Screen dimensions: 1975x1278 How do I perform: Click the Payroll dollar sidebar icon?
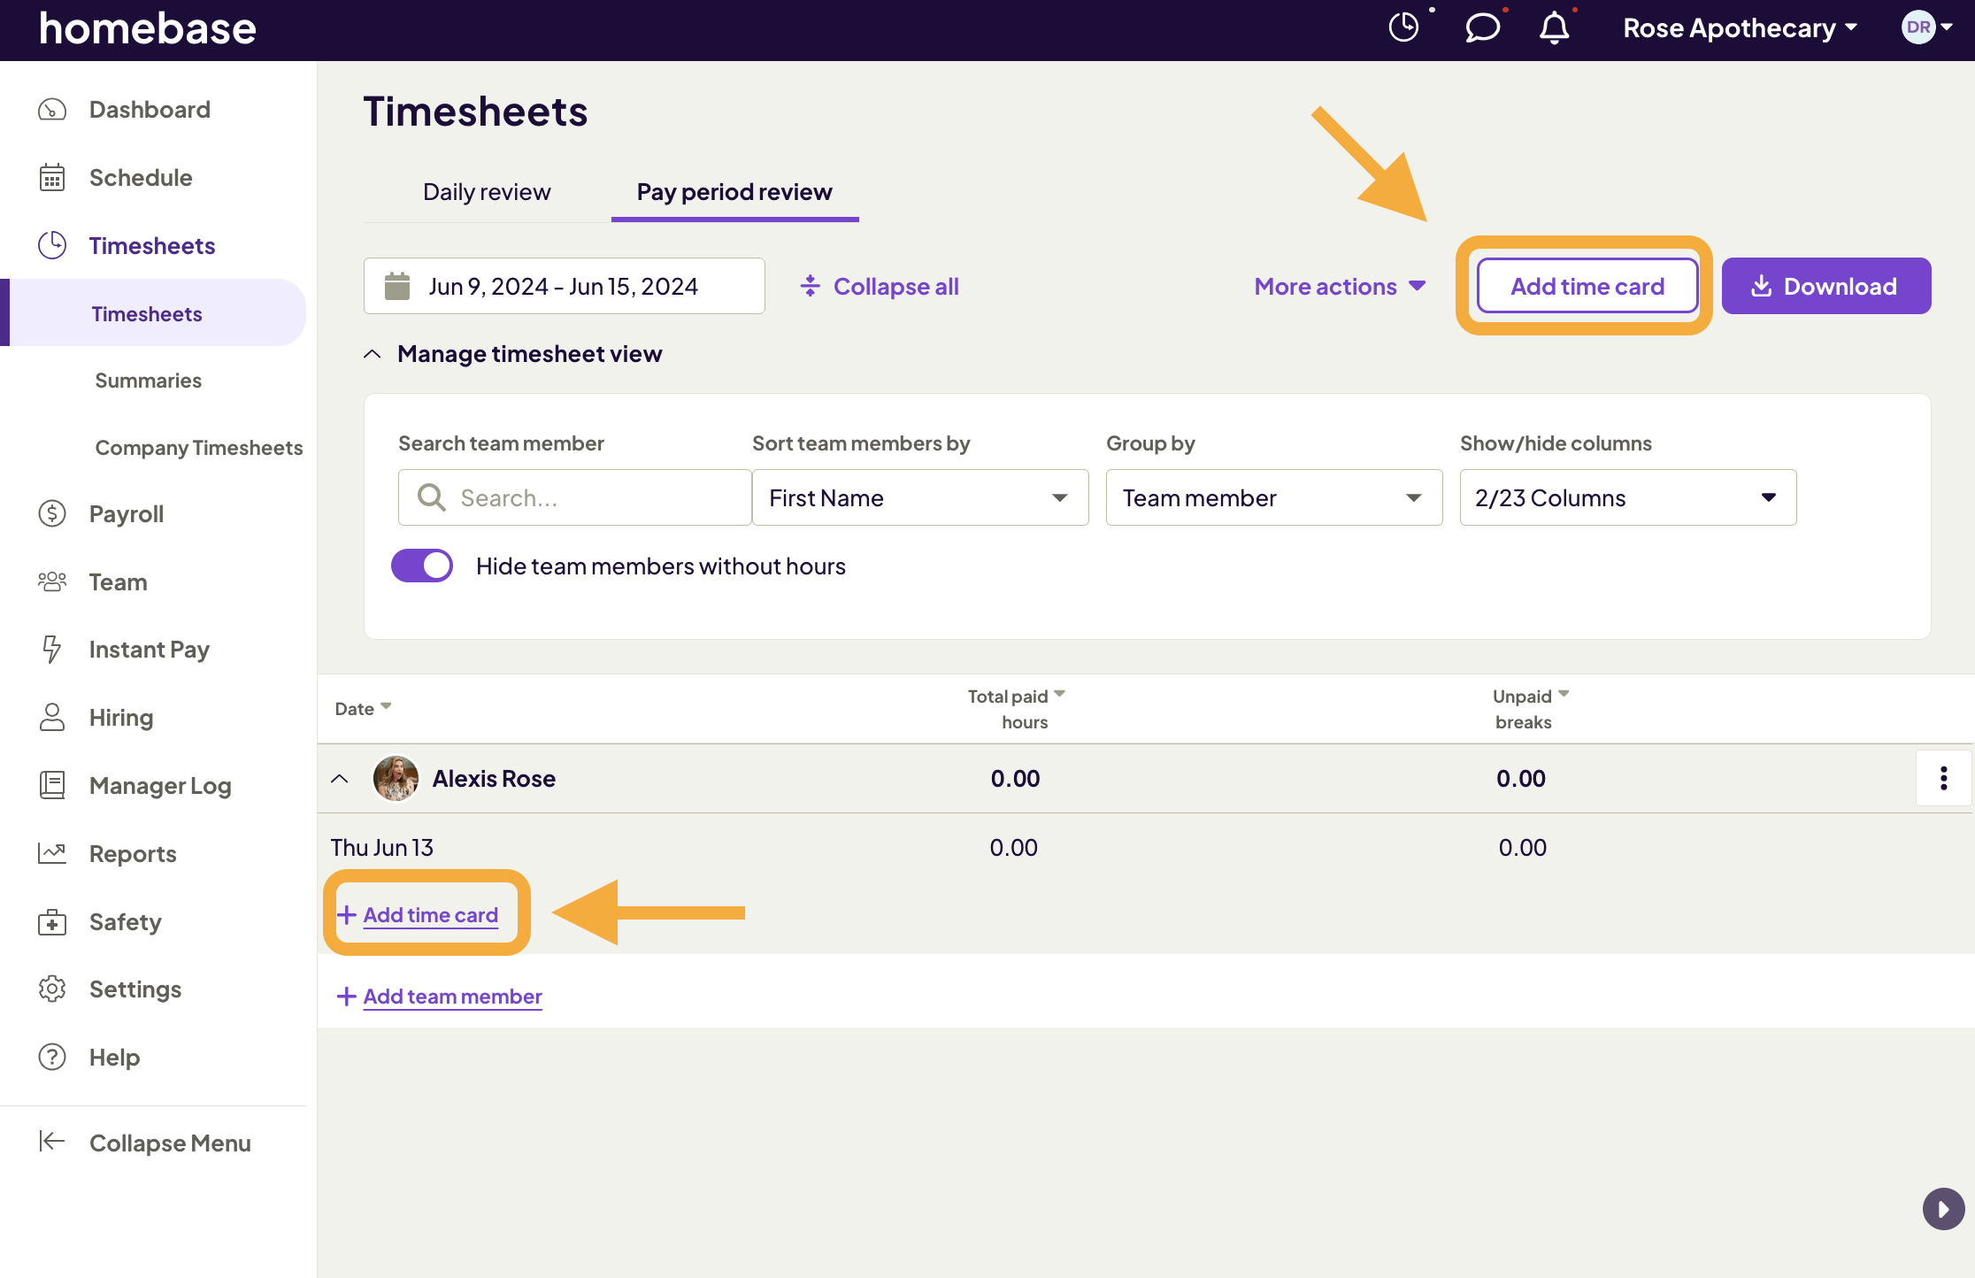tap(52, 513)
